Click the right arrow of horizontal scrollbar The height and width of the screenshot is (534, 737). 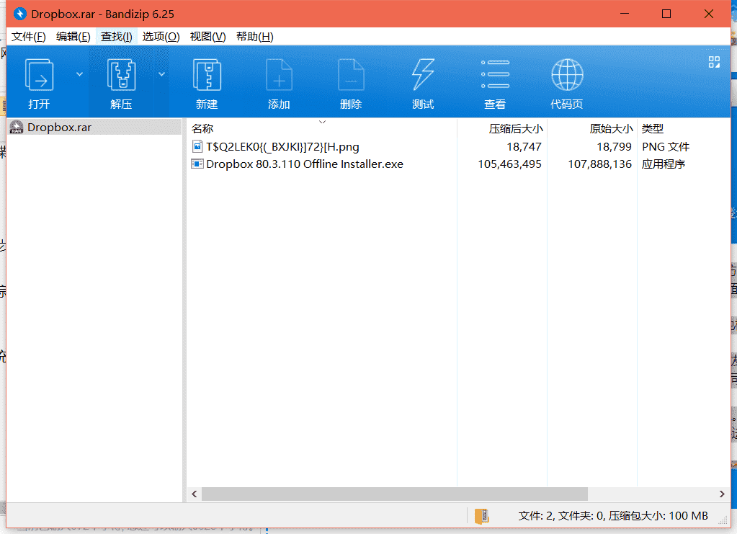722,494
